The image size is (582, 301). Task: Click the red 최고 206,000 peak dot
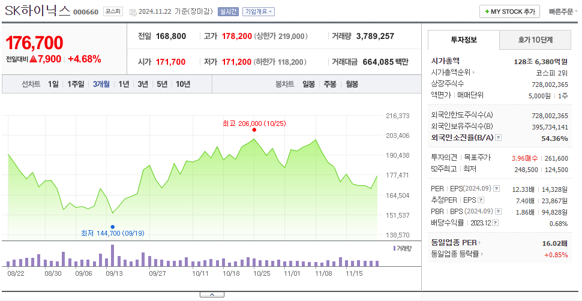(x=254, y=130)
